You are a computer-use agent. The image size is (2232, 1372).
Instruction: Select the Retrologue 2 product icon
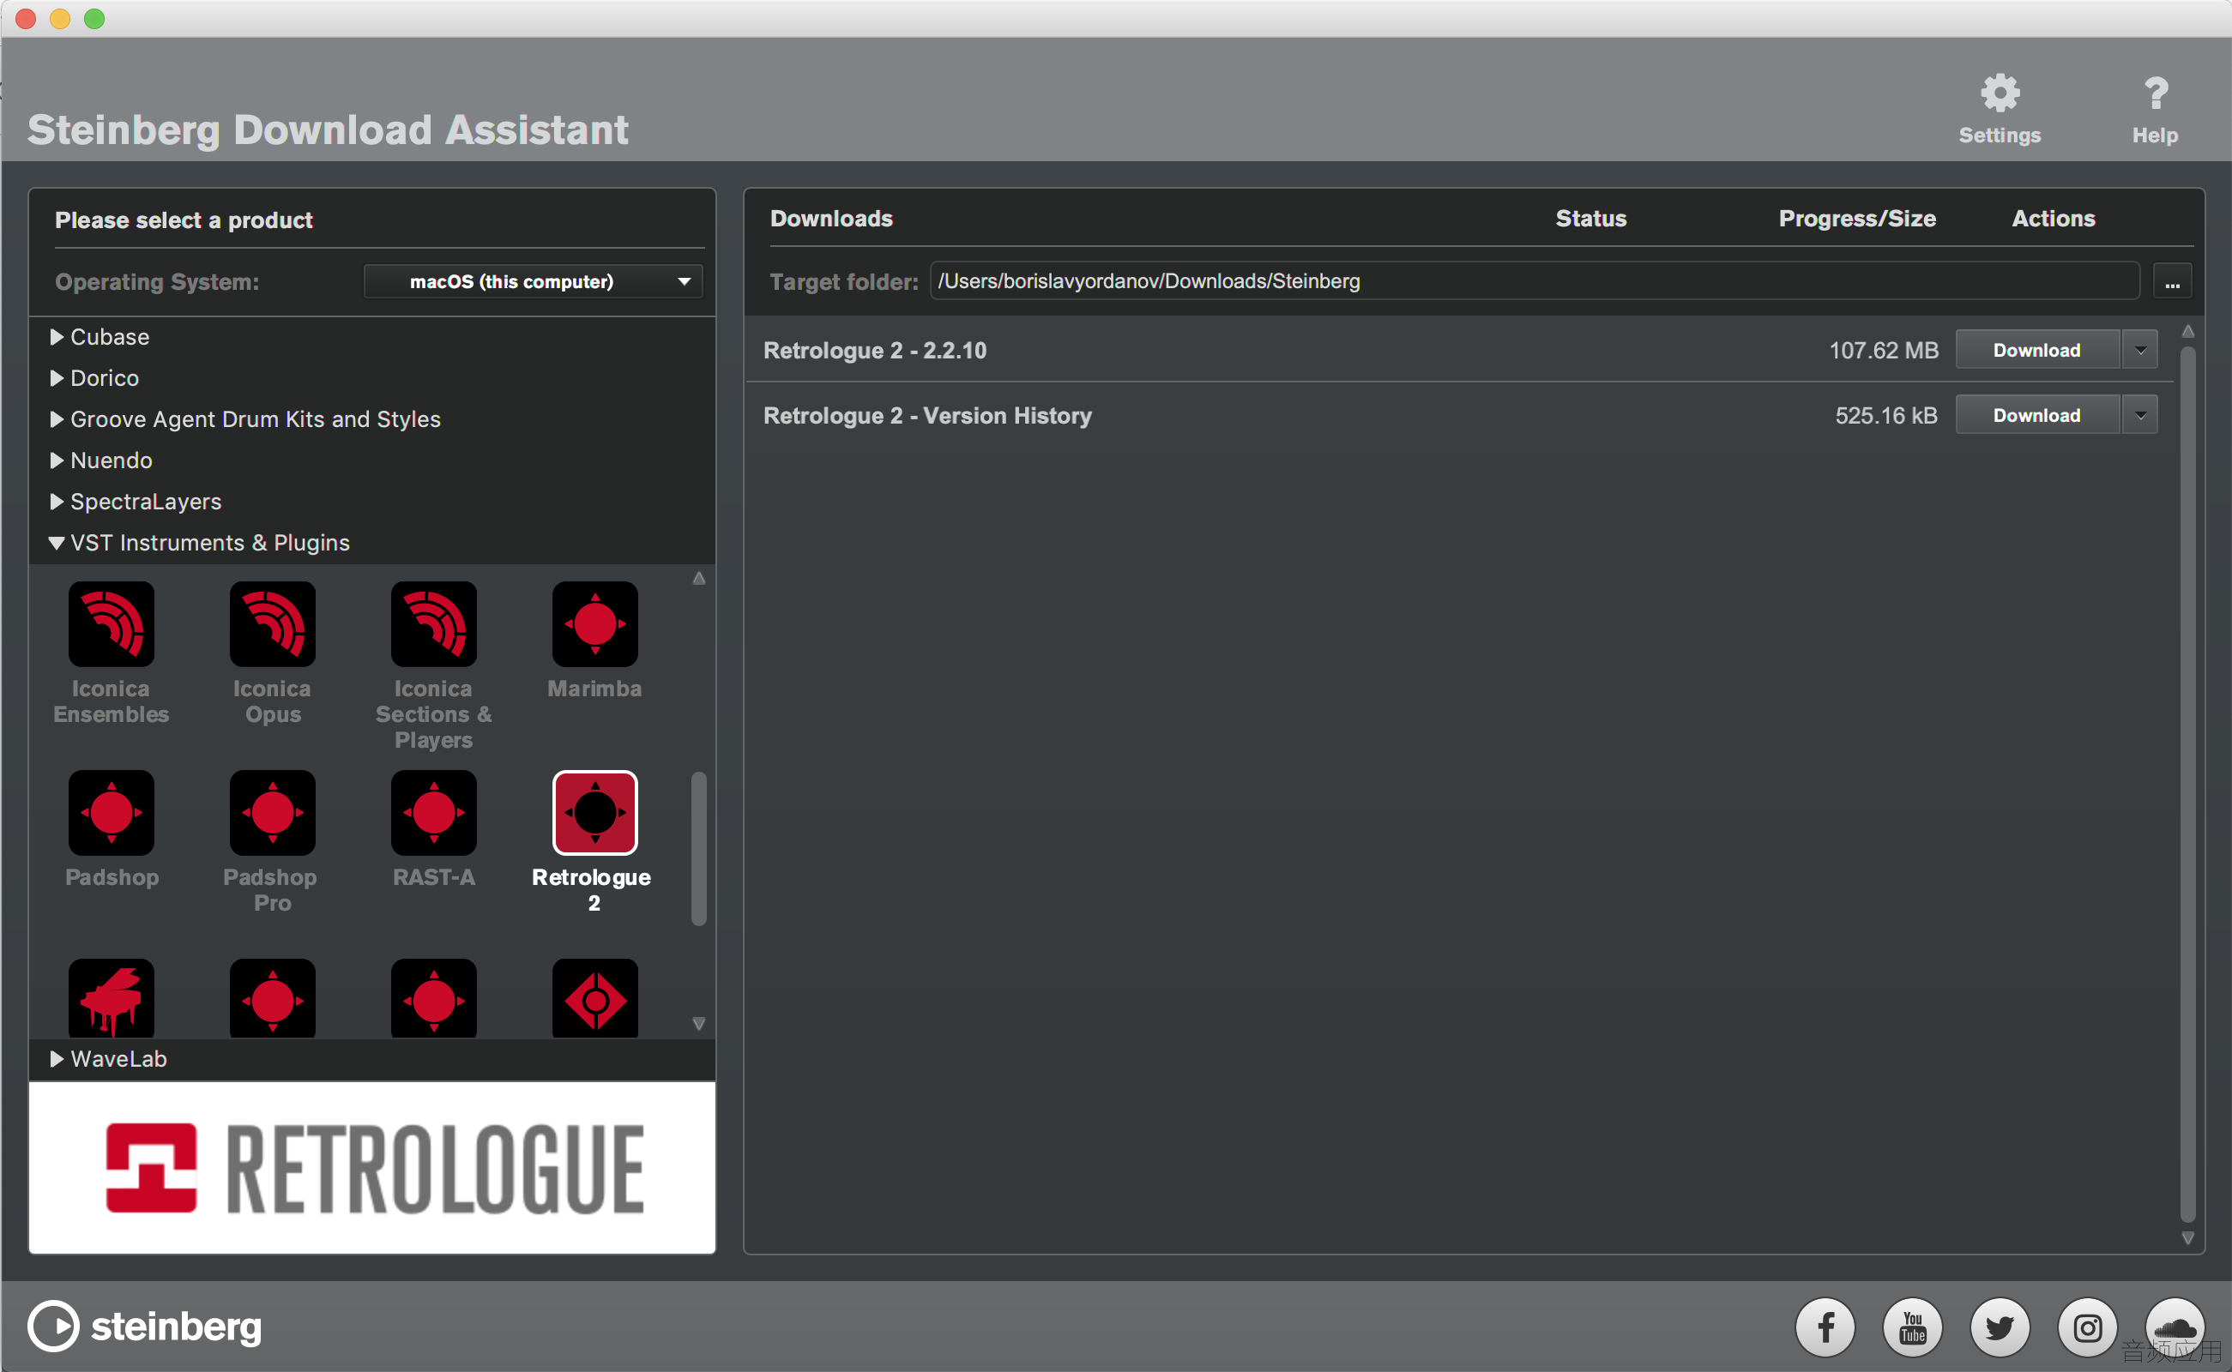click(595, 813)
